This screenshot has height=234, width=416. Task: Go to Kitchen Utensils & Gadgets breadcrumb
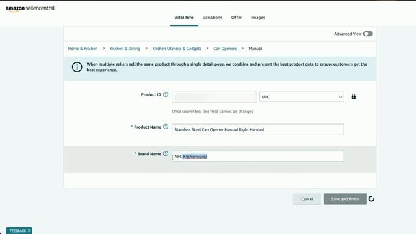tap(177, 49)
